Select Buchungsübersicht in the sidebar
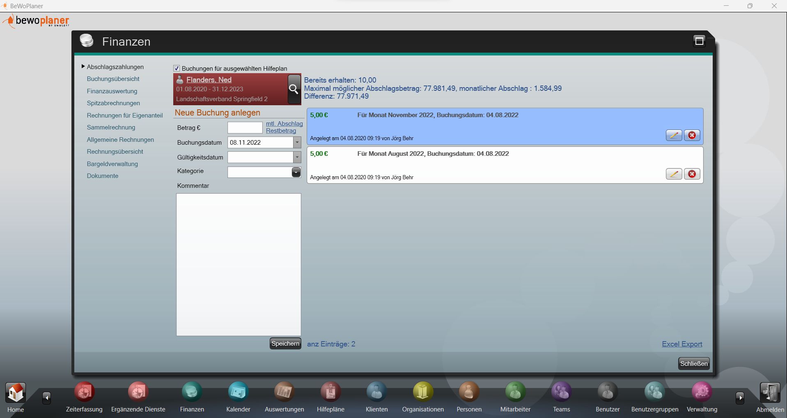This screenshot has height=418, width=787. [x=113, y=79]
